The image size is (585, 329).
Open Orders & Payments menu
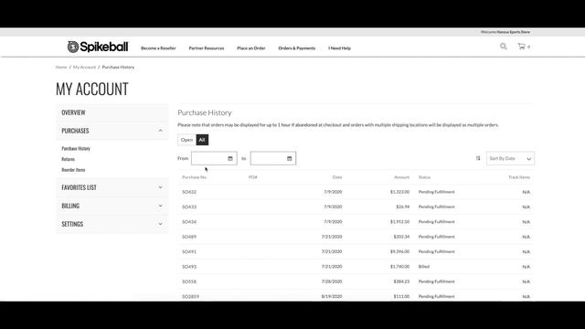(x=296, y=48)
